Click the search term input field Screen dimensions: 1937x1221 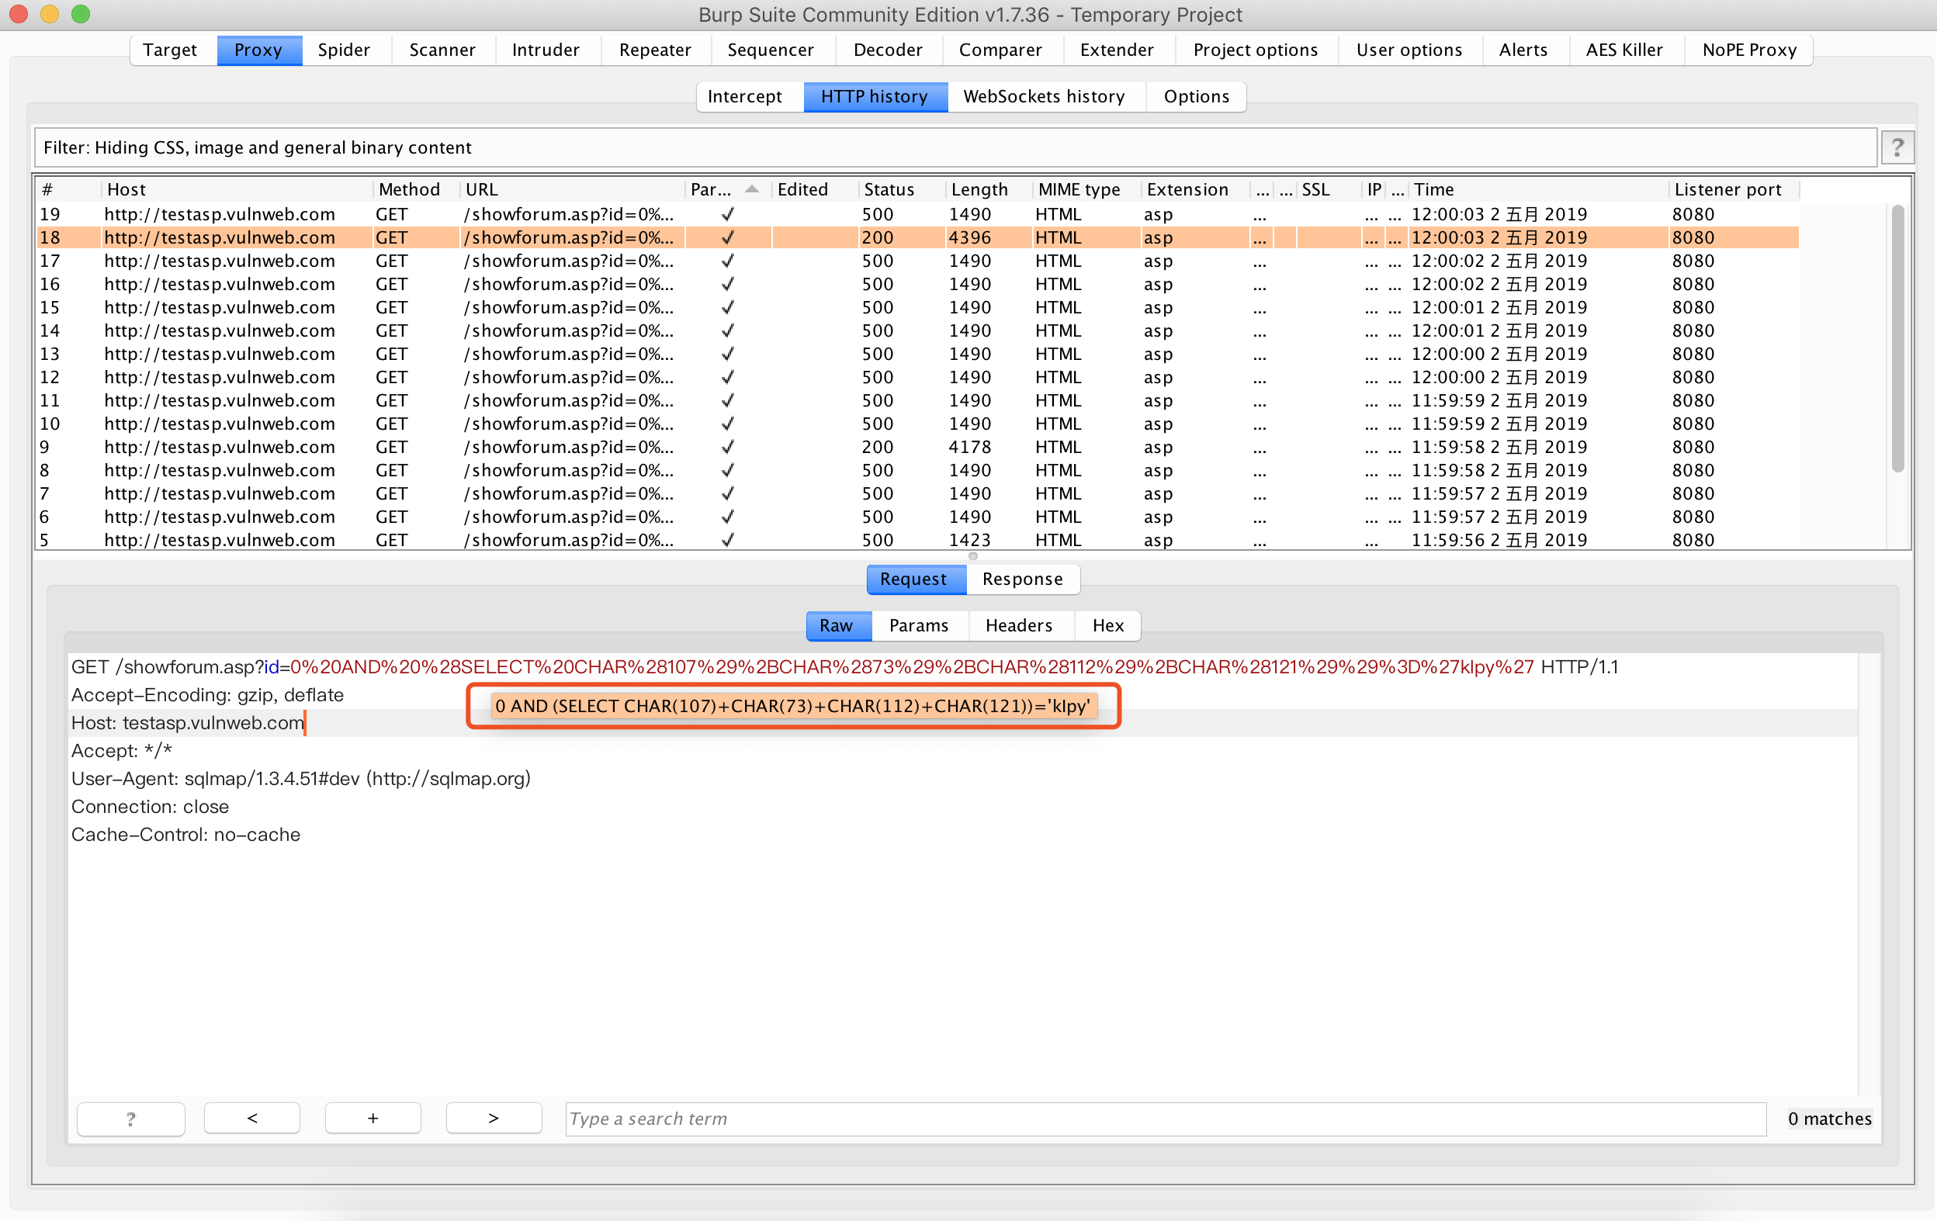click(x=1165, y=1118)
